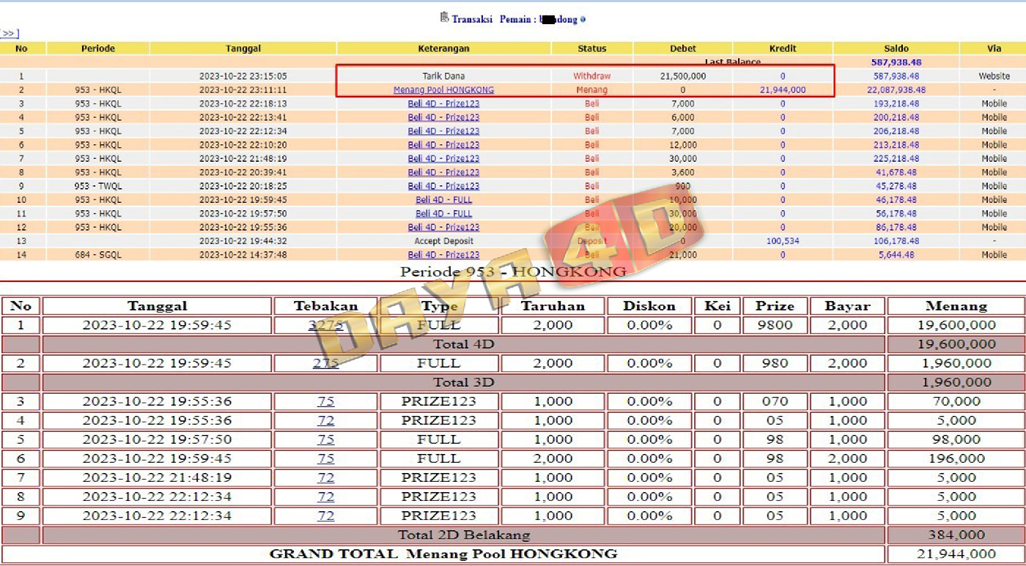Click the Keterangan column header
1026x566 pixels.
coord(443,48)
